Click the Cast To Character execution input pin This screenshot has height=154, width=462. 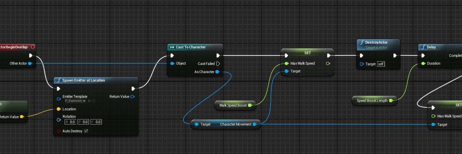click(x=172, y=56)
